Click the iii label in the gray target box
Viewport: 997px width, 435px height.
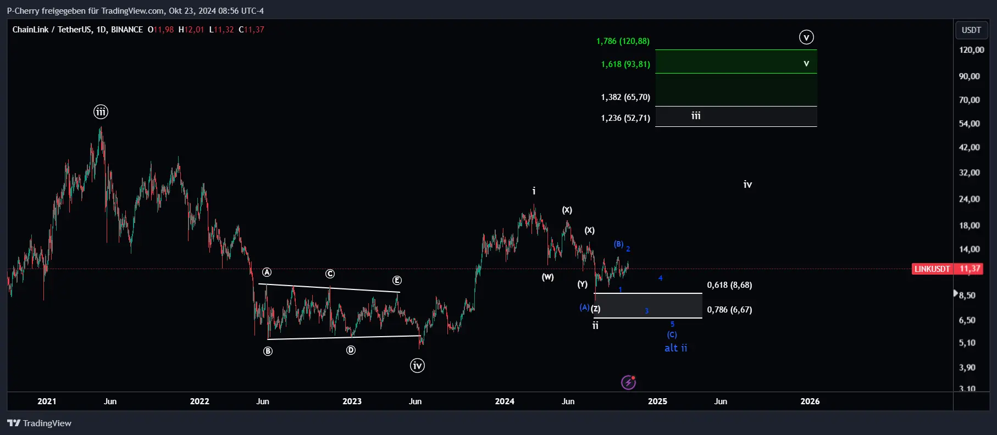696,115
